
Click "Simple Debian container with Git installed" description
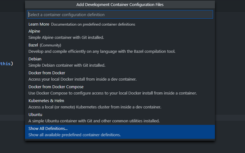(67, 65)
